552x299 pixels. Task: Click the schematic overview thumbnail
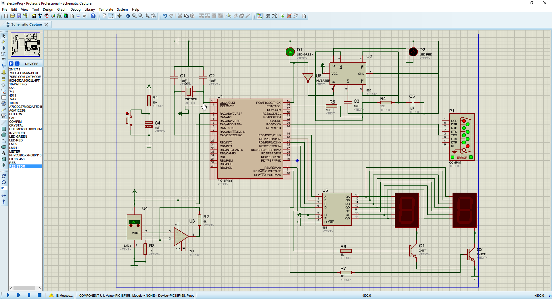[x=26, y=44]
